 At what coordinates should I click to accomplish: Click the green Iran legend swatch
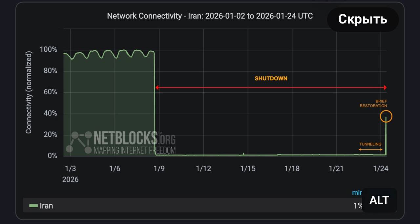33,206
